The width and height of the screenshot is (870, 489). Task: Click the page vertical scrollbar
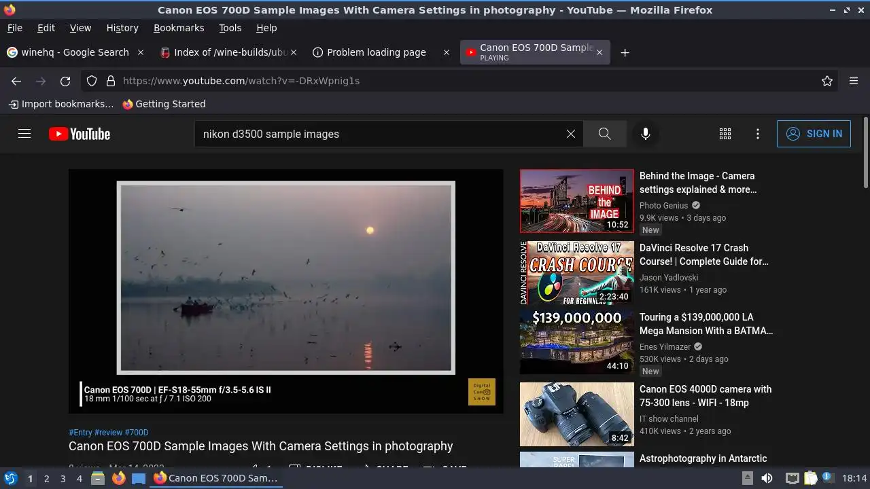click(865, 153)
